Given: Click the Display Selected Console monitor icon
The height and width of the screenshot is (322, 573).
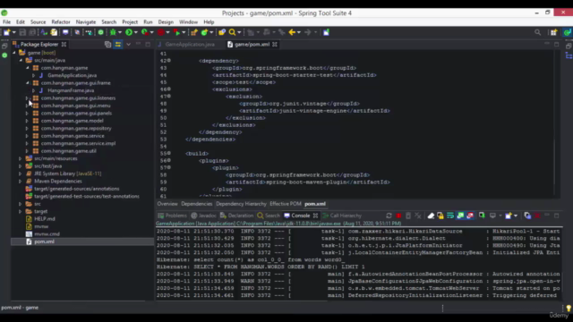Looking at the screenshot, I should [x=492, y=216].
